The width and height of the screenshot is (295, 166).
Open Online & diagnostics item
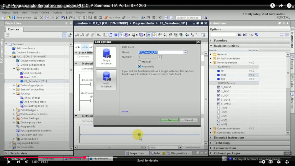pos(33,65)
